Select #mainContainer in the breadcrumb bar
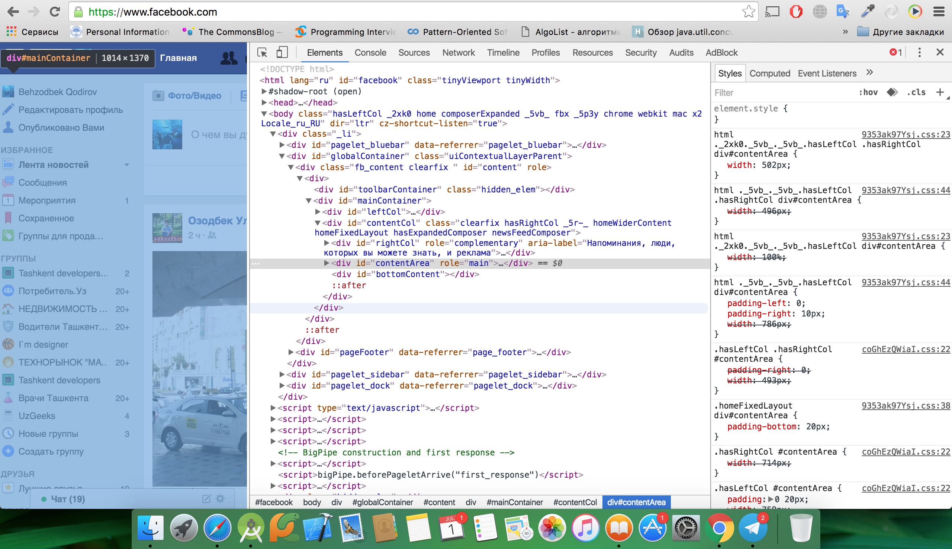 pyautogui.click(x=515, y=502)
